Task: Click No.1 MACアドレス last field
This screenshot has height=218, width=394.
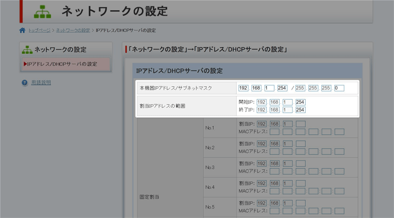Action: pyautogui.click(x=339, y=131)
